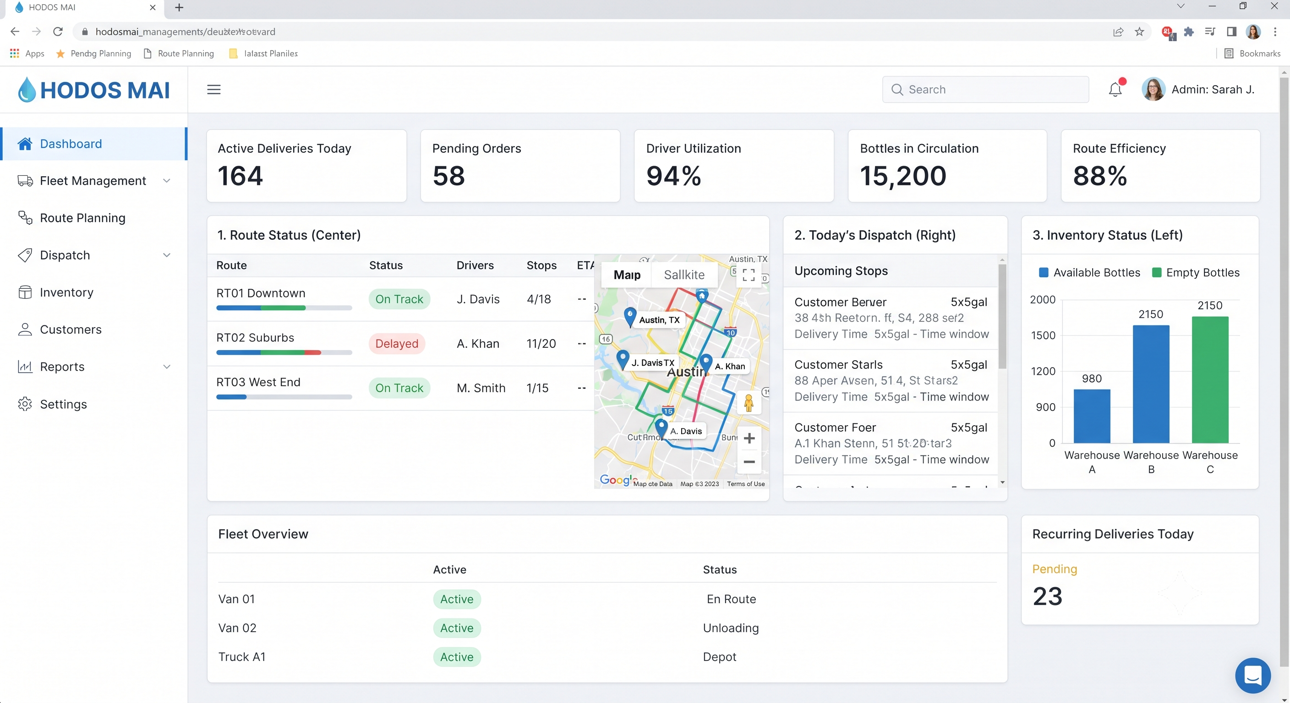Zoom in on the map
1290x703 pixels.
(x=749, y=438)
